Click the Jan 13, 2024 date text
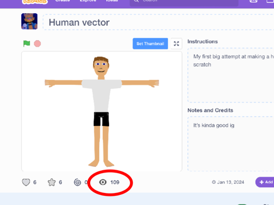This screenshot has width=274, height=205. click(231, 182)
